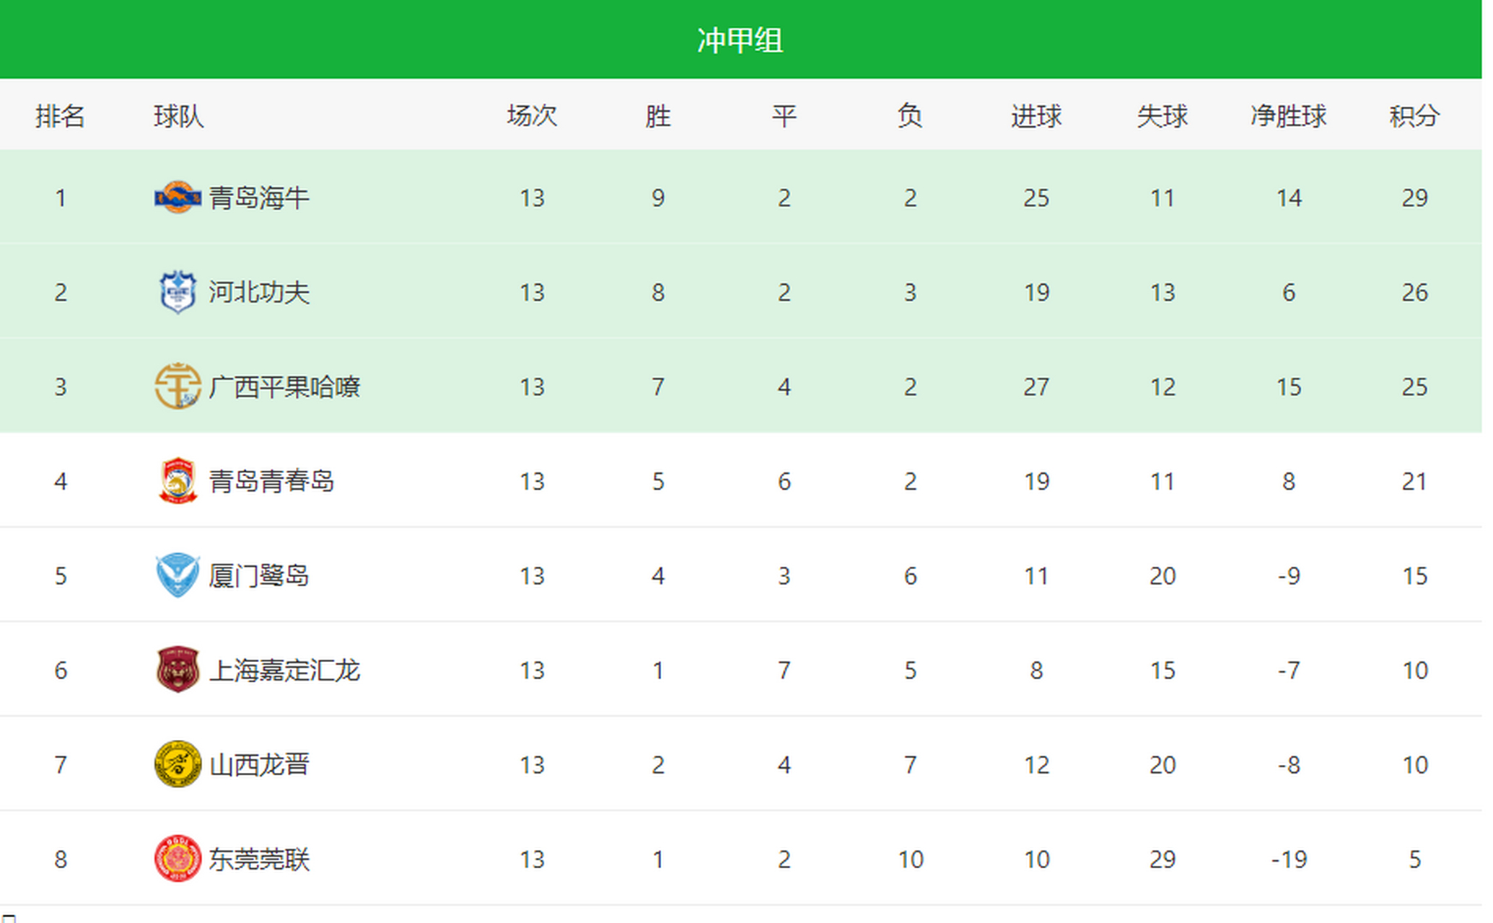This screenshot has width=1493, height=923.
Task: Click the 净胜球 column header
Action: pos(1288,115)
